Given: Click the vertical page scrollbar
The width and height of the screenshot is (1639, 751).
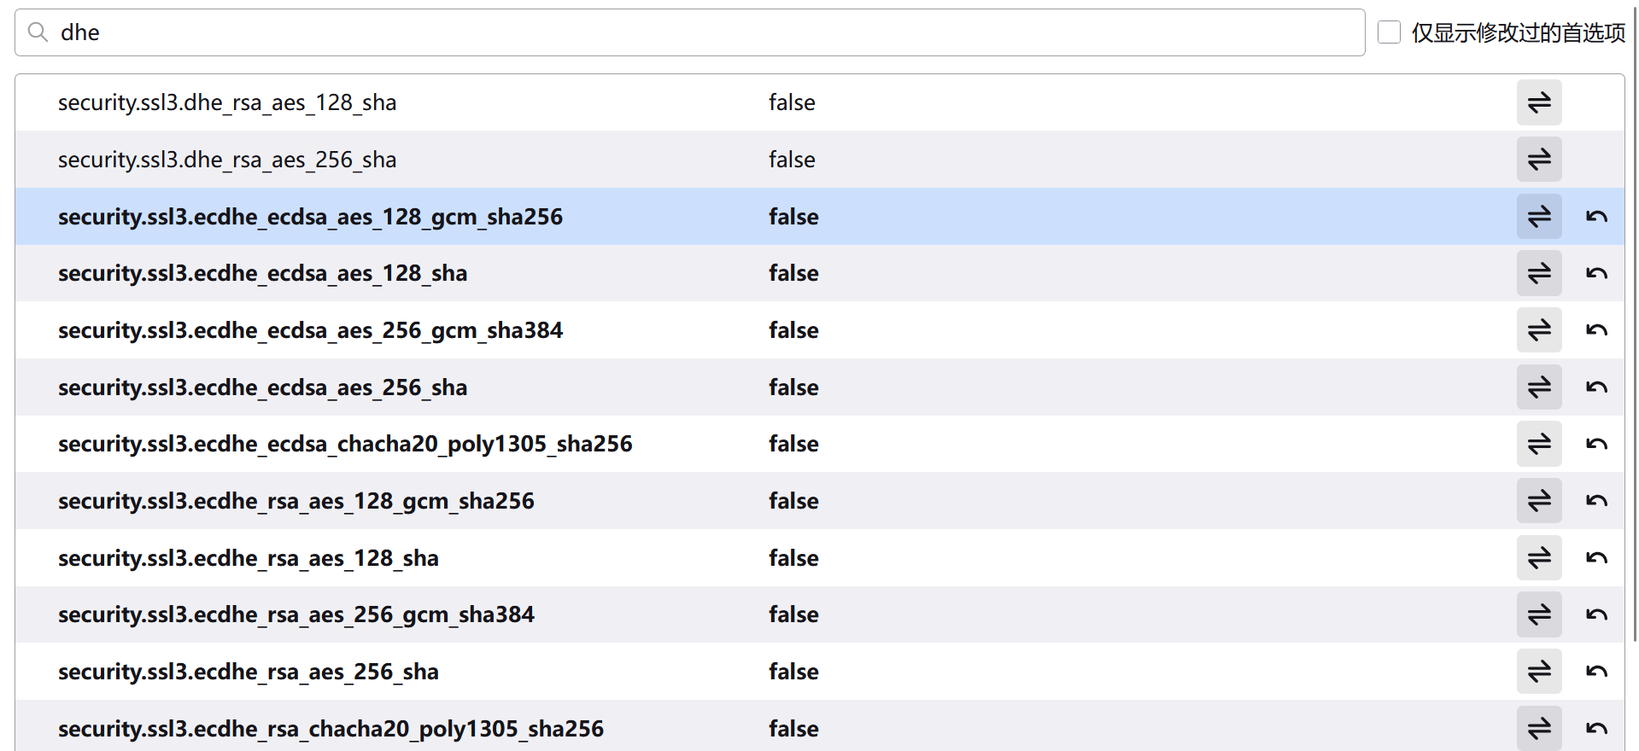Looking at the screenshot, I should click(x=1635, y=341).
